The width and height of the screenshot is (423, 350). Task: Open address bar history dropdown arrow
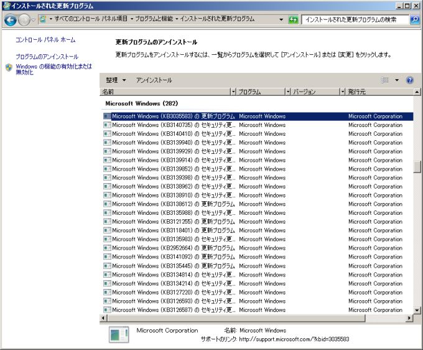(281, 19)
